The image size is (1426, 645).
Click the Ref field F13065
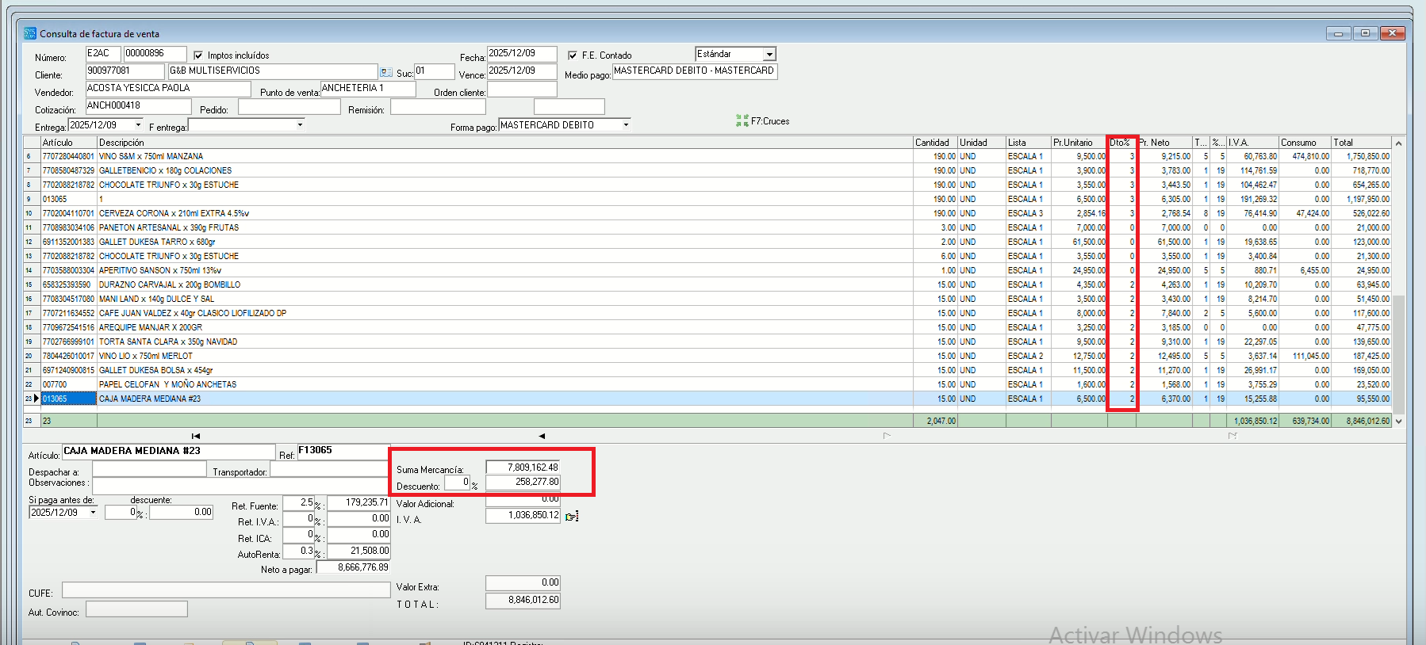pos(344,451)
